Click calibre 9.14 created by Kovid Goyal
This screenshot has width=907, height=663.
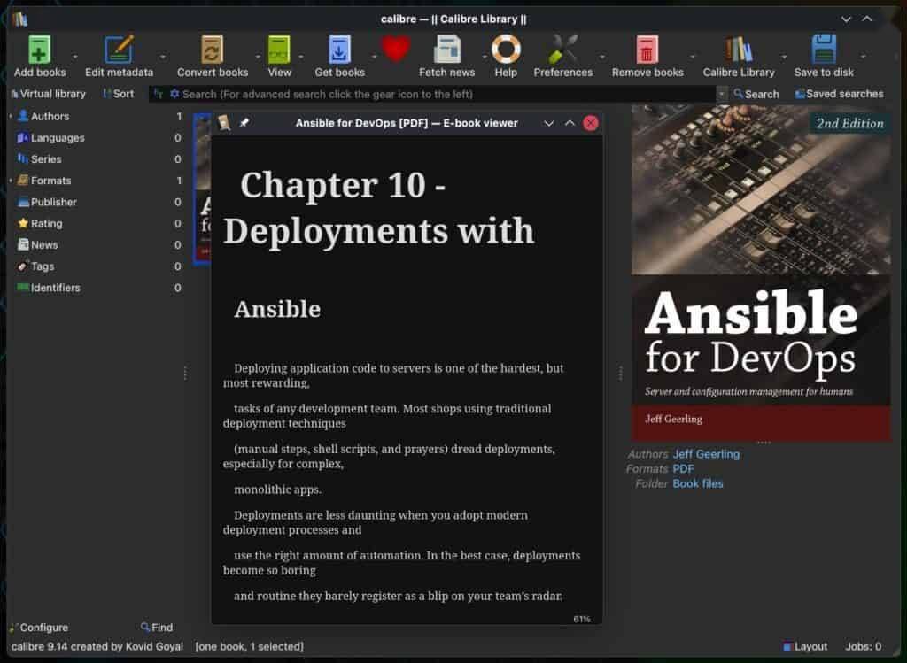click(x=97, y=646)
